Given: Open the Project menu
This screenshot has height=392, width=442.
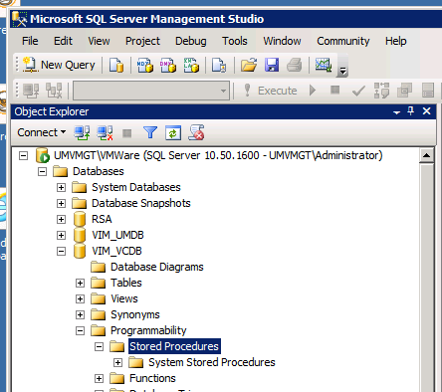Looking at the screenshot, I should pyautogui.click(x=142, y=41).
